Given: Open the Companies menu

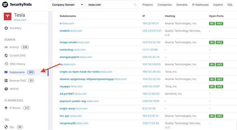Looking at the screenshot, I should [165, 5].
